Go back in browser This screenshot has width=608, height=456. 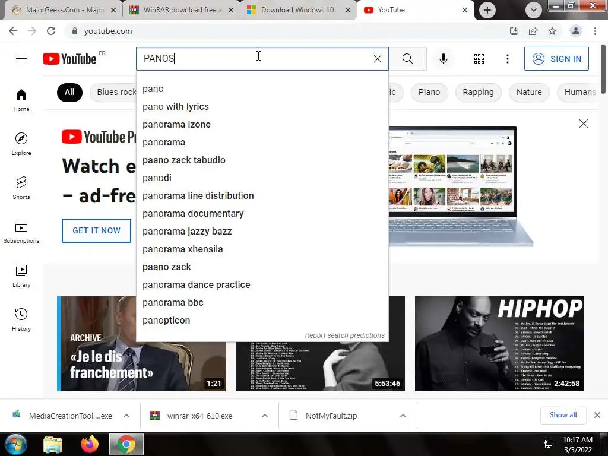coord(13,31)
